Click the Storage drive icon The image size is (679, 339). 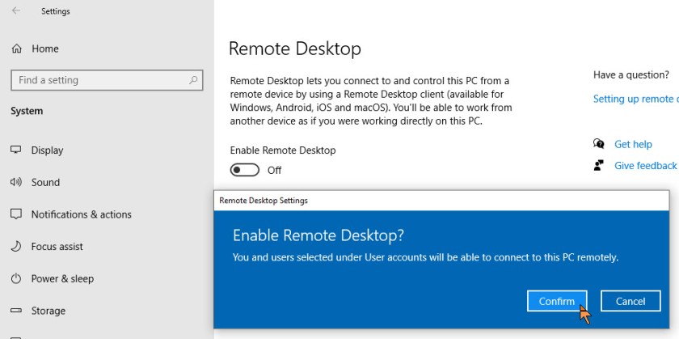16,311
